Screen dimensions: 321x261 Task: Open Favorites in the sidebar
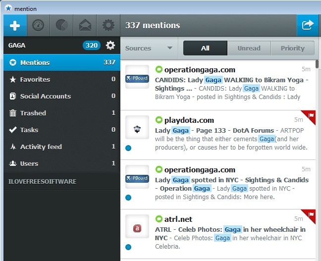click(x=62, y=79)
